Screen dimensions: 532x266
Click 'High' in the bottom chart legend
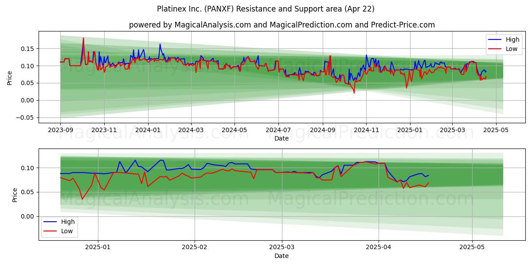(68, 222)
